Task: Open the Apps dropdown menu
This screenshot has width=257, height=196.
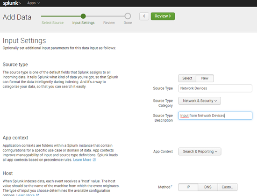Action: pos(34,3)
